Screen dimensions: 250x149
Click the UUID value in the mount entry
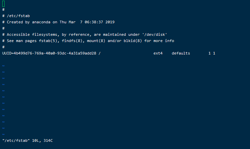click(49, 53)
